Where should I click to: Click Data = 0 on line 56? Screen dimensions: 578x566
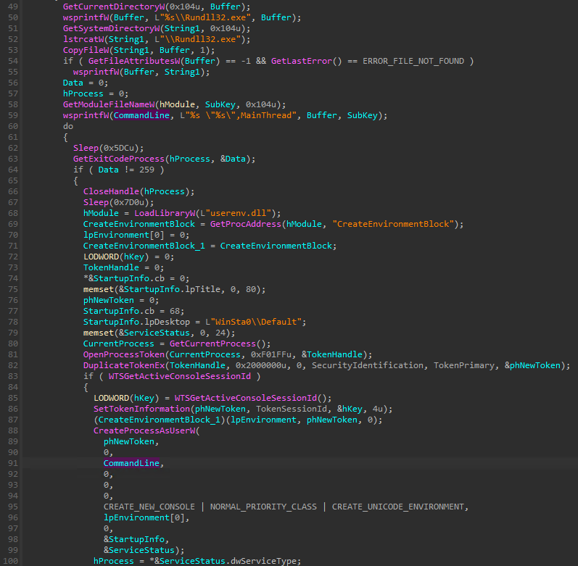tap(86, 83)
